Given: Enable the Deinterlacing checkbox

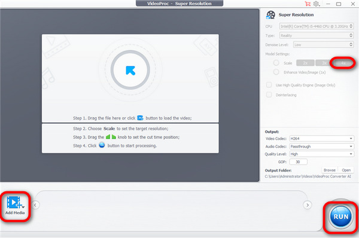Looking at the screenshot, I should pos(269,94).
